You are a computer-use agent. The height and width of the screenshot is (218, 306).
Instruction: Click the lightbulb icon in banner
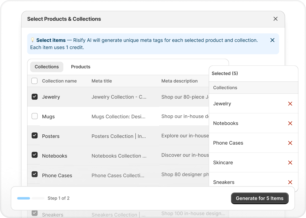click(33, 40)
